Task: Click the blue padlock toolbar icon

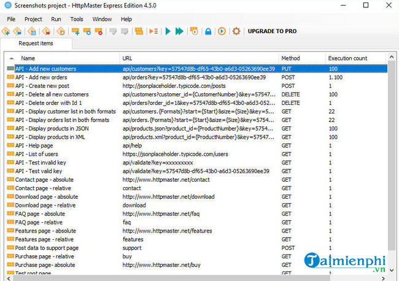Action: click(x=208, y=31)
